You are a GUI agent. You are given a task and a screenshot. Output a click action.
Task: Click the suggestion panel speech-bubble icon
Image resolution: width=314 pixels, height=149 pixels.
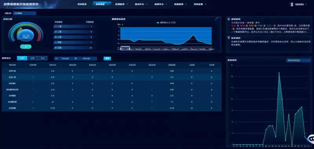pos(229,38)
